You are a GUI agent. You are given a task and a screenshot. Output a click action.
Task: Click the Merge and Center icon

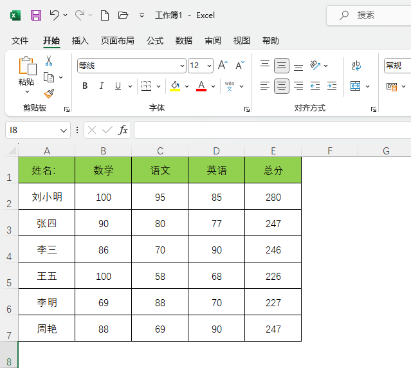point(355,86)
